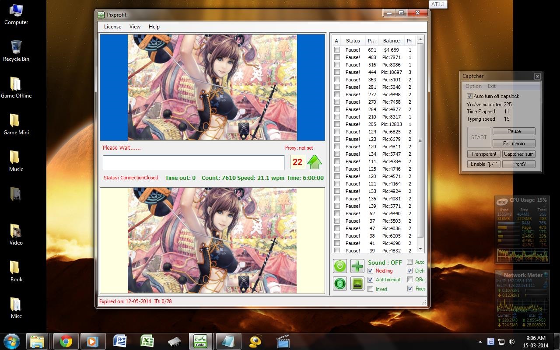
Task: Open the notepad-like taskbar icon
Action: point(228,341)
